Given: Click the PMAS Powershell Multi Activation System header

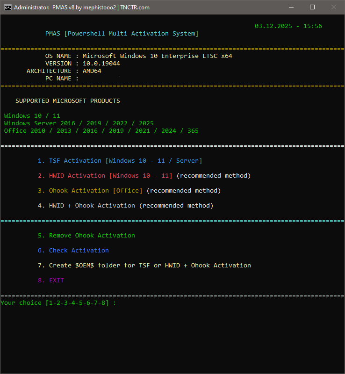Looking at the screenshot, I should [122, 34].
